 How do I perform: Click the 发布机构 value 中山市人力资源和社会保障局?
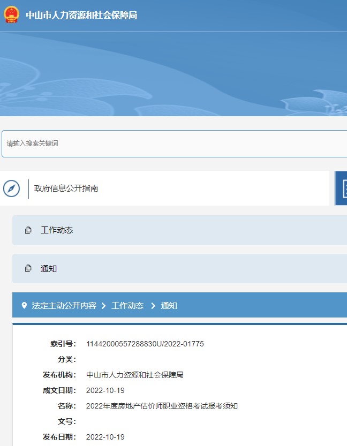pos(134,375)
